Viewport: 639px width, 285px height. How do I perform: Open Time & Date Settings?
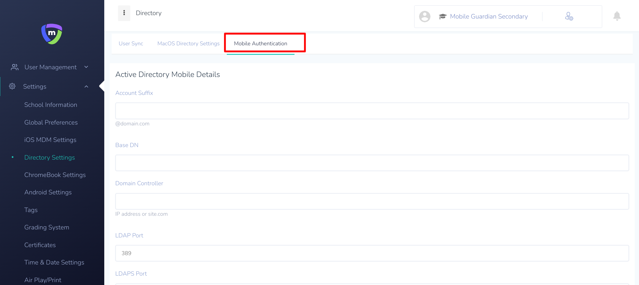coord(54,262)
